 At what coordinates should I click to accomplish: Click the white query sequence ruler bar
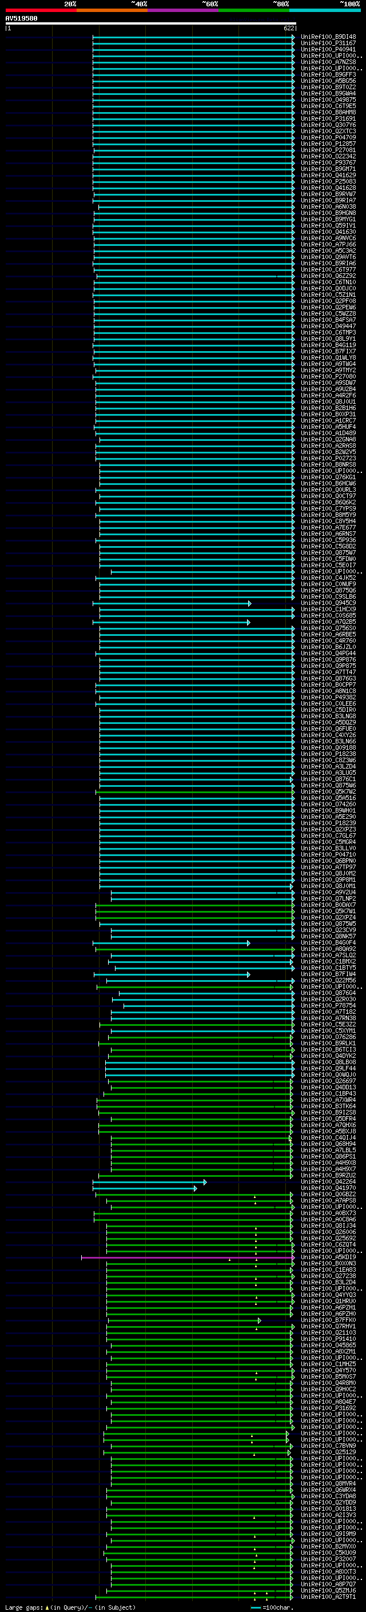(151, 23)
